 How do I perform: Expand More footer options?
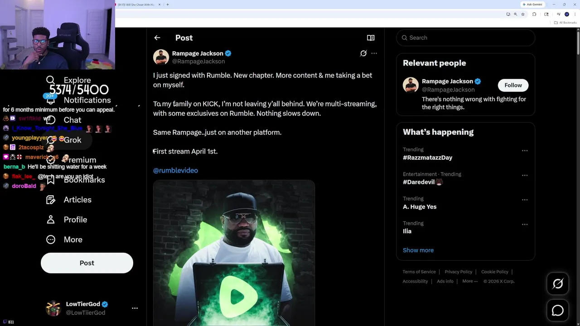coord(470,281)
